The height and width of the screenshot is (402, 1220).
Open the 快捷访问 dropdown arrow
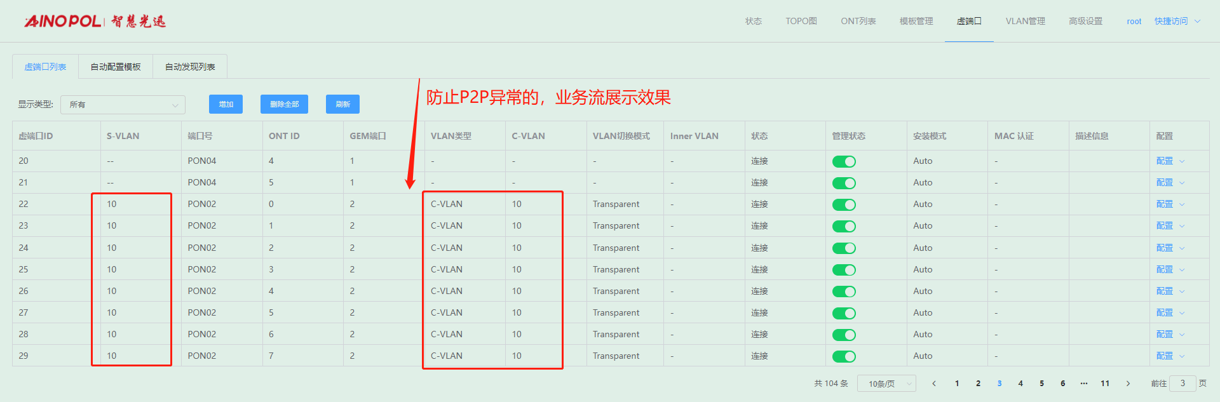click(1198, 21)
